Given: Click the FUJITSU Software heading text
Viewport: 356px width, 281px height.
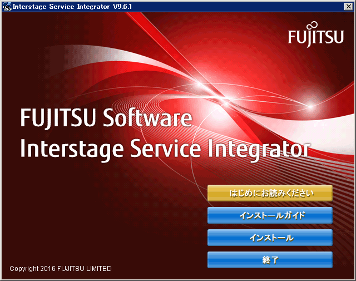Looking at the screenshot, I should click(x=106, y=117).
